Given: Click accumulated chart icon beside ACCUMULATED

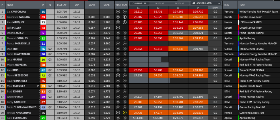Looking at the screenshot, I should (194, 3).
